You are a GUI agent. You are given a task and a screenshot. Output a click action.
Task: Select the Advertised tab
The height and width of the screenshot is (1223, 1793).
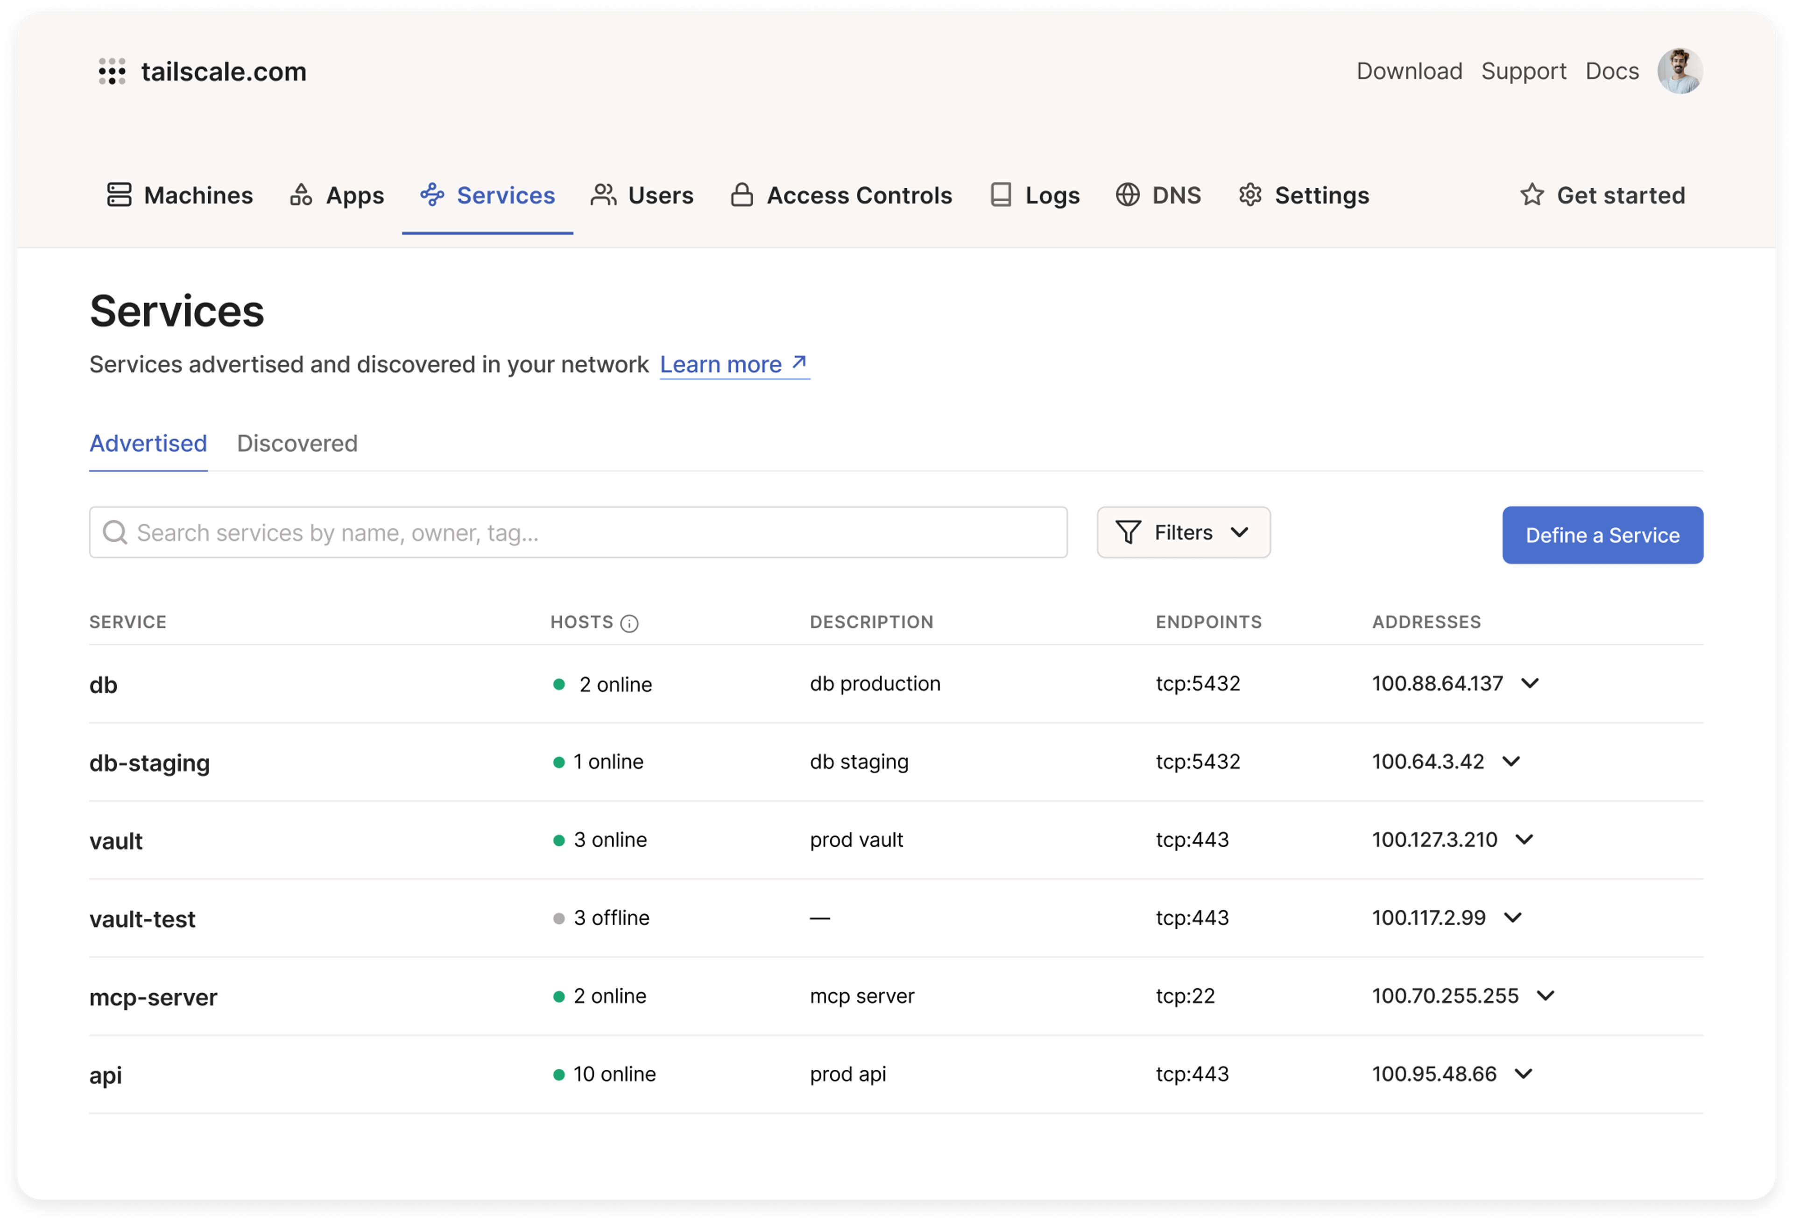tap(148, 444)
